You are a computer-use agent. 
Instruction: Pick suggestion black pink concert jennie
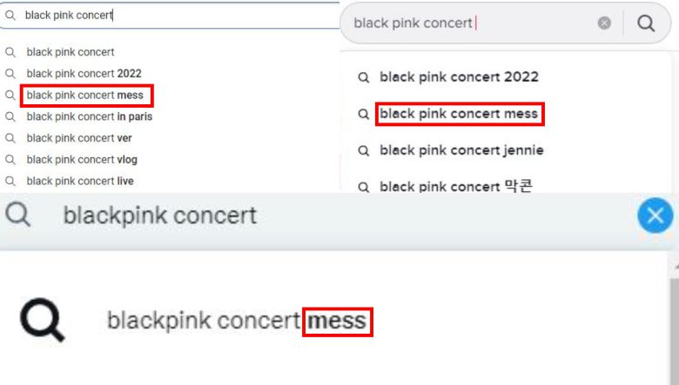click(461, 150)
